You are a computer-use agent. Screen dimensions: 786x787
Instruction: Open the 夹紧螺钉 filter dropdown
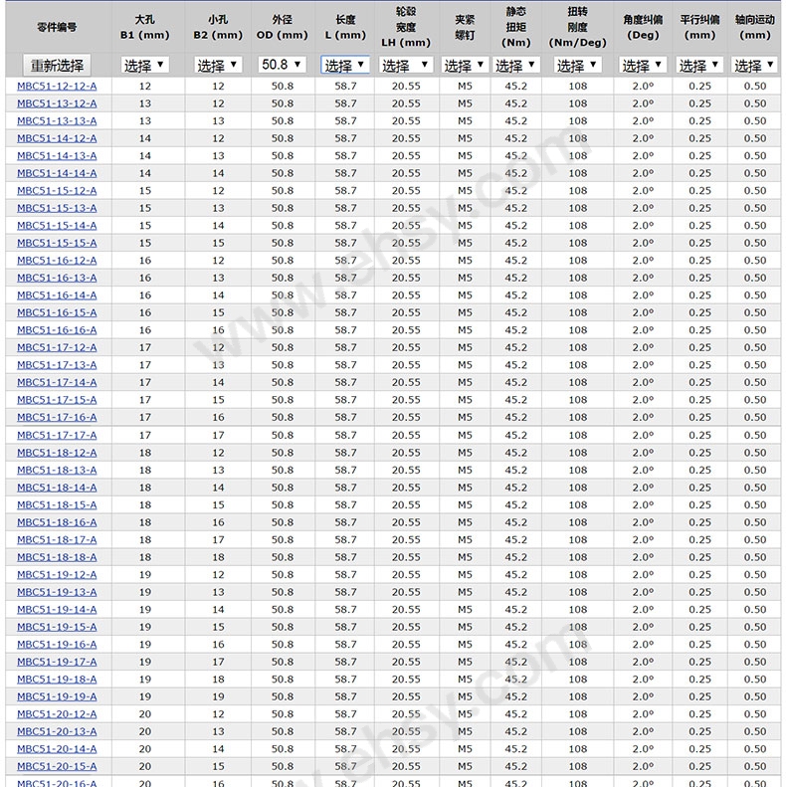tap(465, 65)
